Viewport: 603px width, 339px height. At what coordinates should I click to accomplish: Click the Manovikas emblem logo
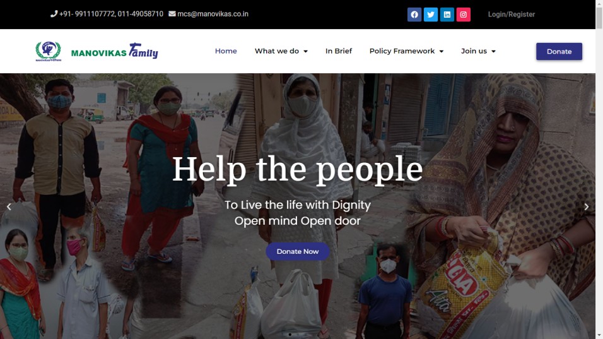48,51
